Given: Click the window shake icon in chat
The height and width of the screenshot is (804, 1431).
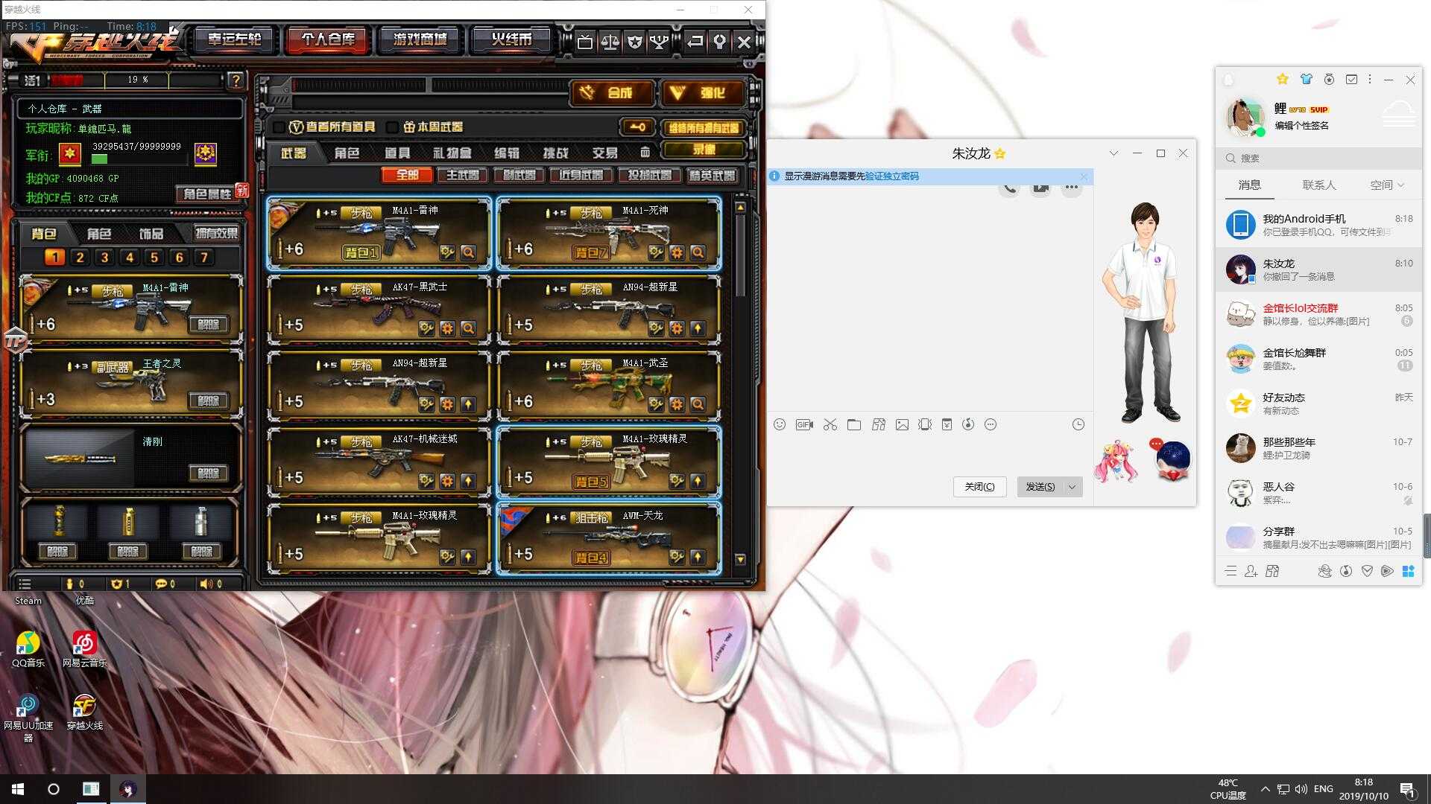Looking at the screenshot, I should click(925, 424).
